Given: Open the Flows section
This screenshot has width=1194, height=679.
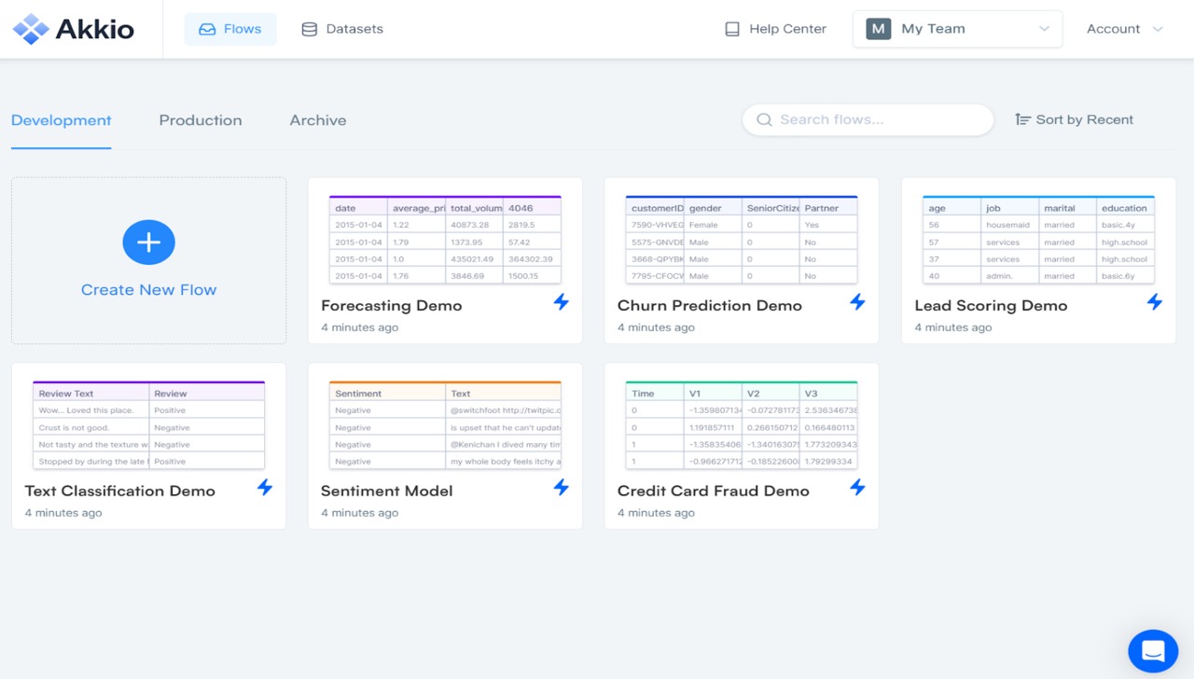Looking at the screenshot, I should [x=230, y=29].
